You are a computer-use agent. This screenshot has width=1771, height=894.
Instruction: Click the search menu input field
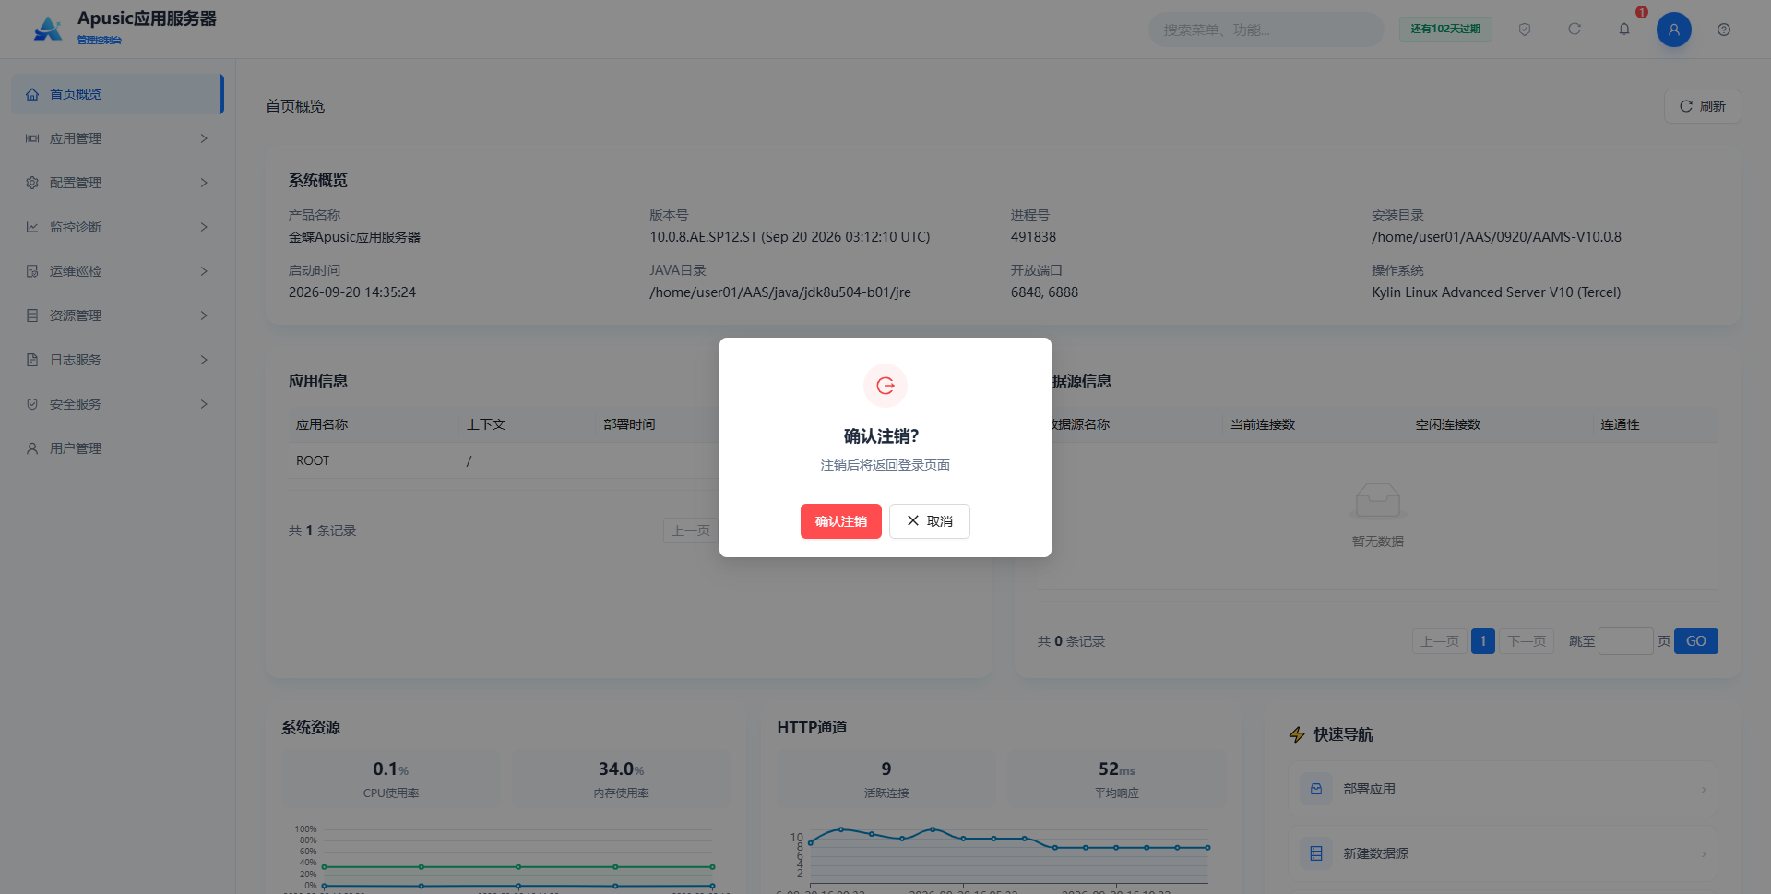click(x=1266, y=30)
